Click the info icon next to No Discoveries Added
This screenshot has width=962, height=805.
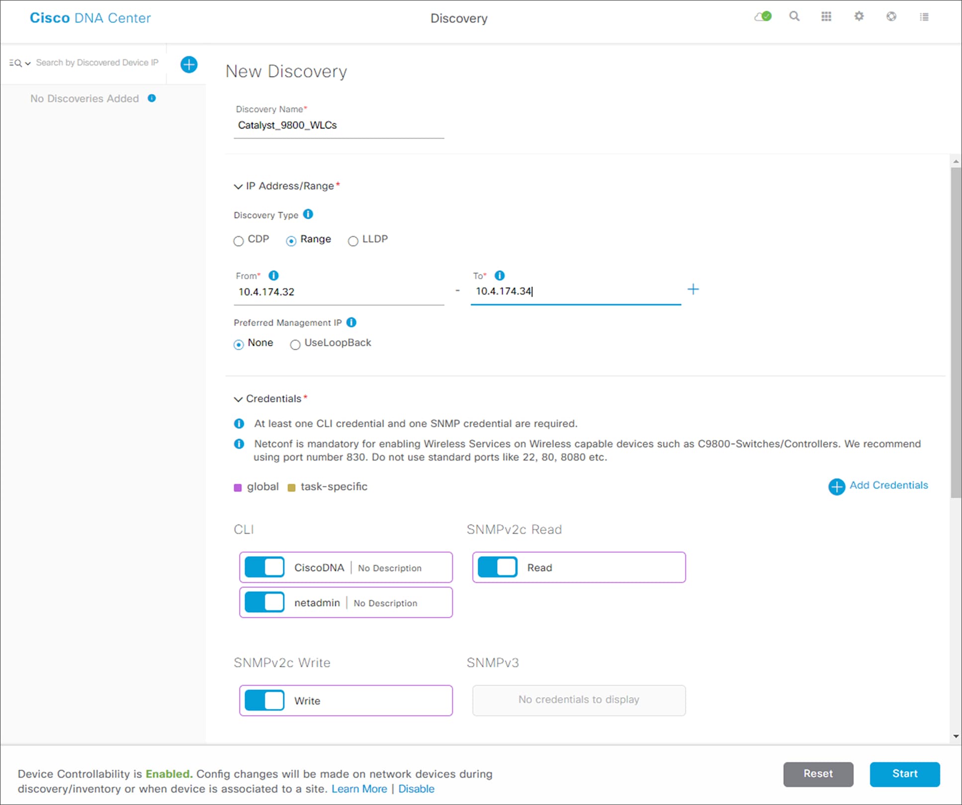tap(152, 98)
